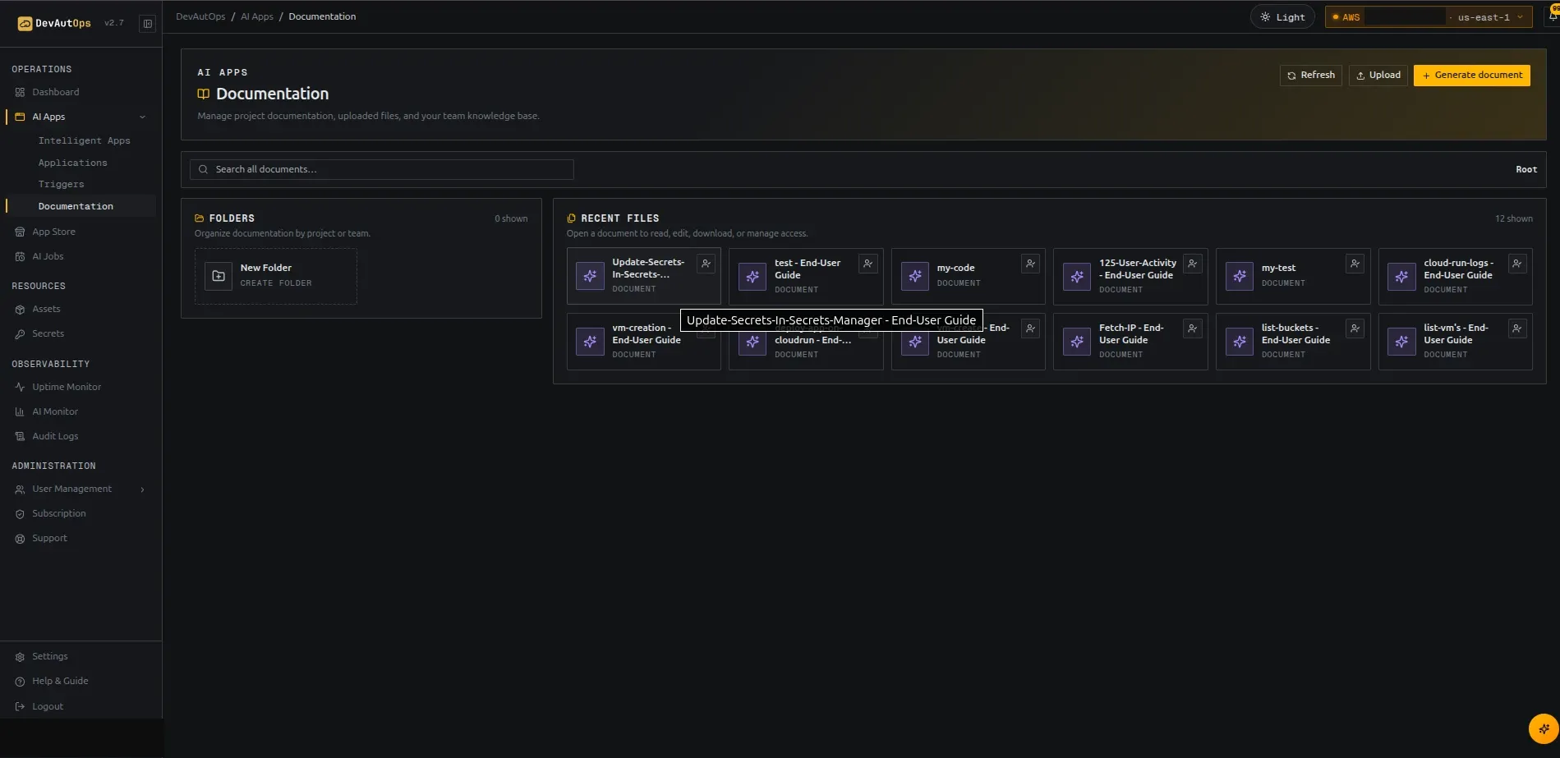Click manage access icon on test End-User Guide card

point(867,264)
